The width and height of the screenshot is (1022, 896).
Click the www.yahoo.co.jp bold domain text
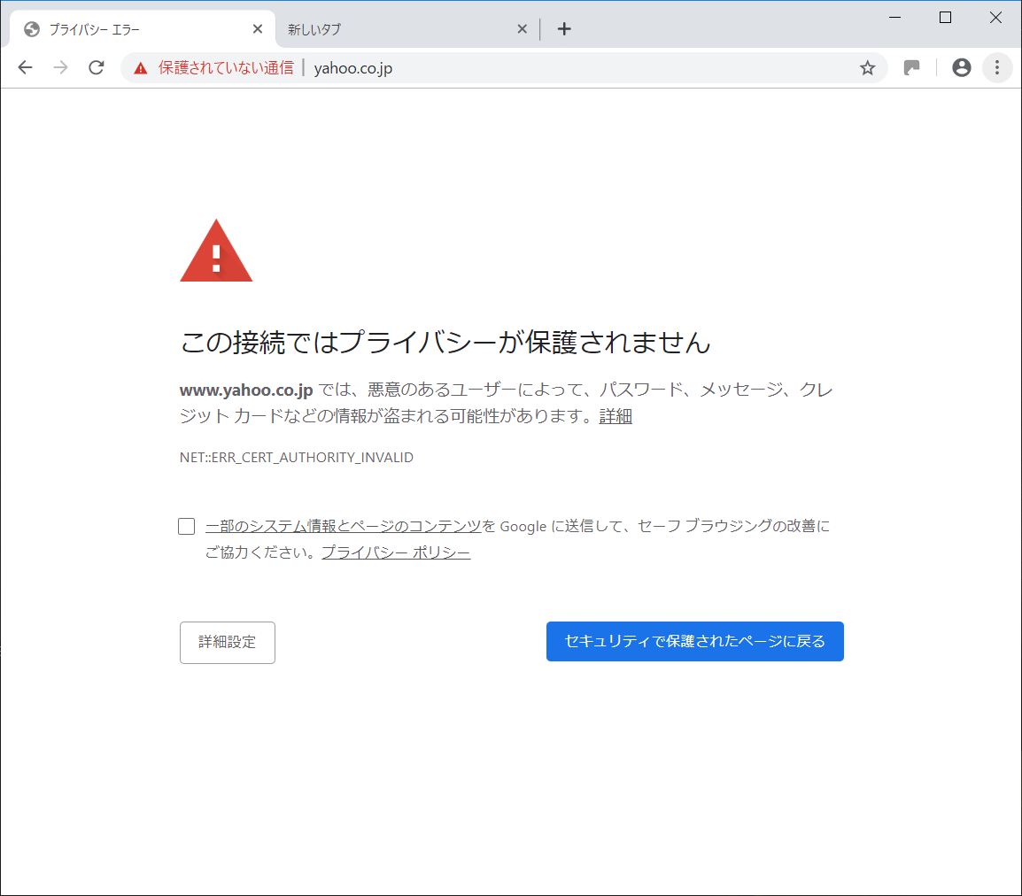[246, 390]
